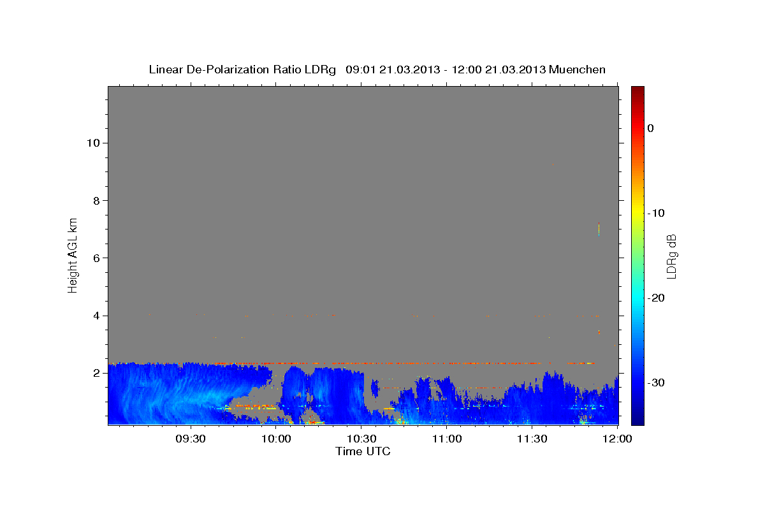The image size is (765, 510).
Task: Click the 12:00 time tick label
Action: [x=618, y=439]
